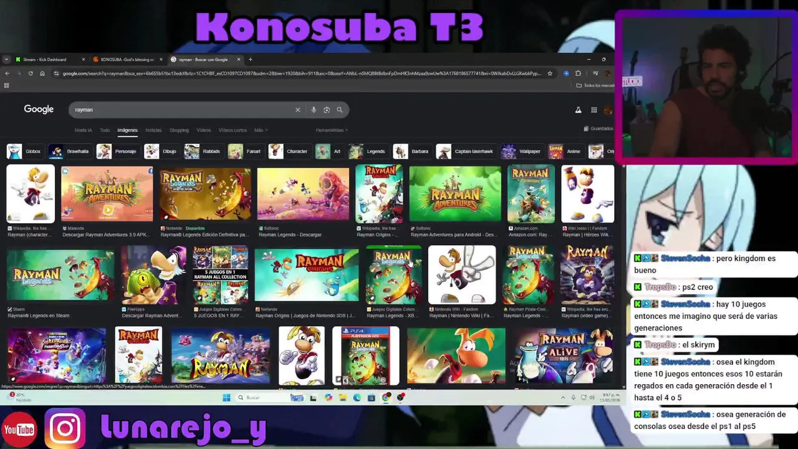Screen dimensions: 798x449
Task: Open the browser home page icon
Action: pos(42,74)
